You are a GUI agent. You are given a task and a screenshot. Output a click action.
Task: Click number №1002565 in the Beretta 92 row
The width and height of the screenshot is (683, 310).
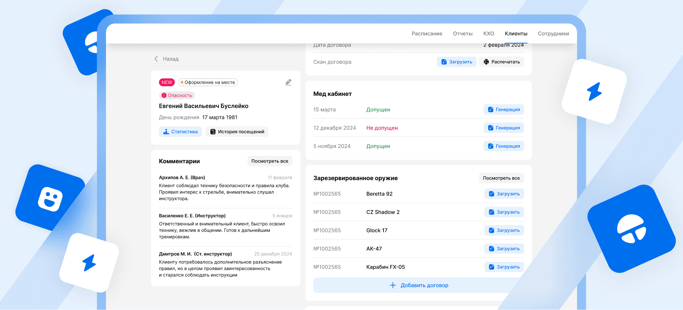pyautogui.click(x=327, y=194)
